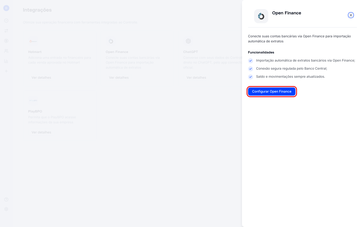Open the help question mark icon
This screenshot has height=227, width=363.
[6, 200]
